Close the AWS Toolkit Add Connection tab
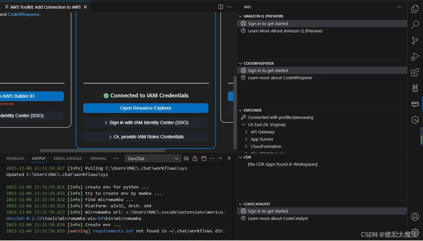The width and height of the screenshot is (423, 241). (85, 7)
